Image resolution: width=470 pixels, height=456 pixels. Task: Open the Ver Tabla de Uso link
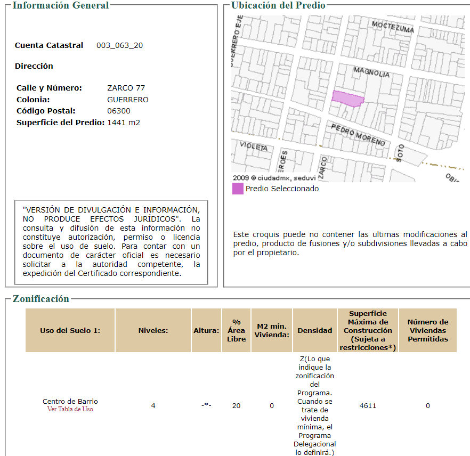70,409
